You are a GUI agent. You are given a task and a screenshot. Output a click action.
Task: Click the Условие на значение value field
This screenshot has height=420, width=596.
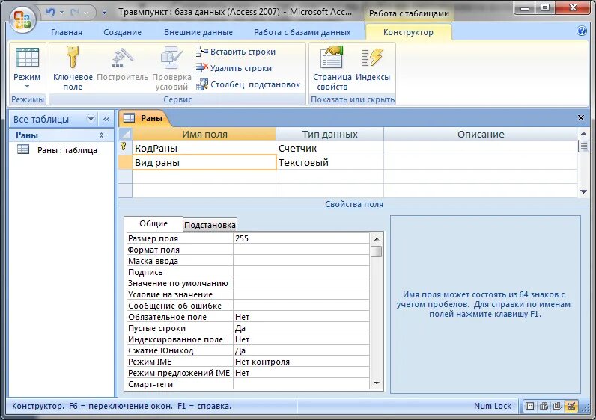coord(301,294)
